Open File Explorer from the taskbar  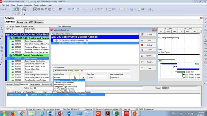[31, 113]
